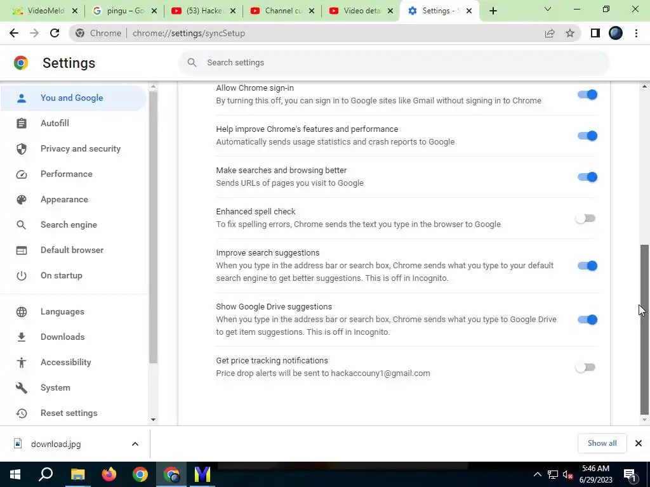Open Reset settings
Image resolution: width=650 pixels, height=487 pixels.
[73, 413]
